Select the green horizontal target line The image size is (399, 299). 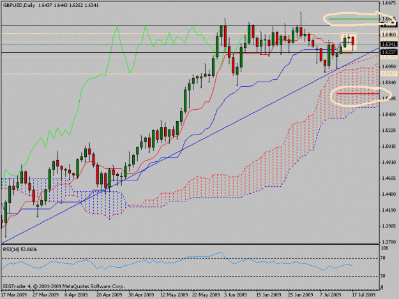coord(354,19)
